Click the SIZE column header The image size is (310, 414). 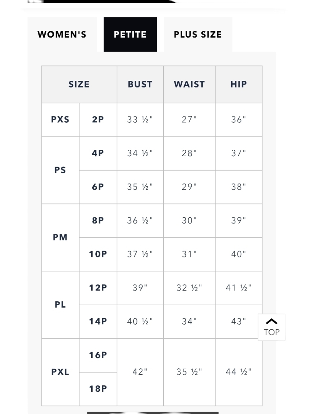[x=79, y=84]
